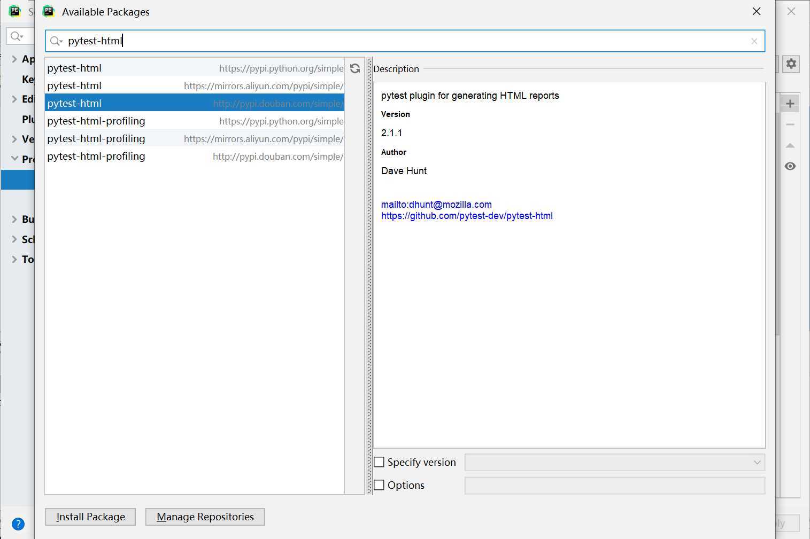
Task: Expand the Ap settings tree node
Action: click(14, 59)
